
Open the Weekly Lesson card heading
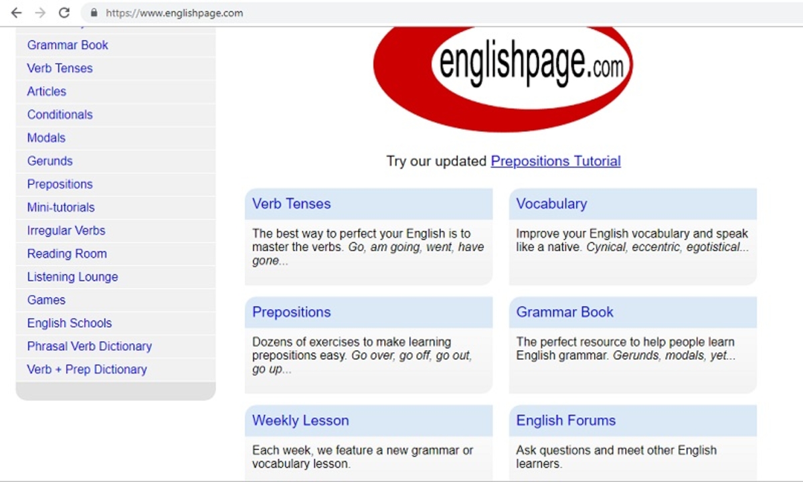tap(300, 420)
